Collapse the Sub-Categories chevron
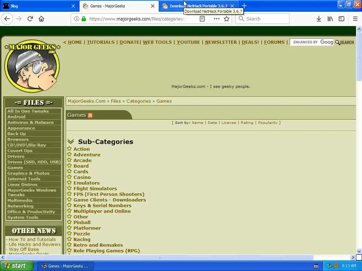The width and height of the screenshot is (362, 271). coord(71,141)
